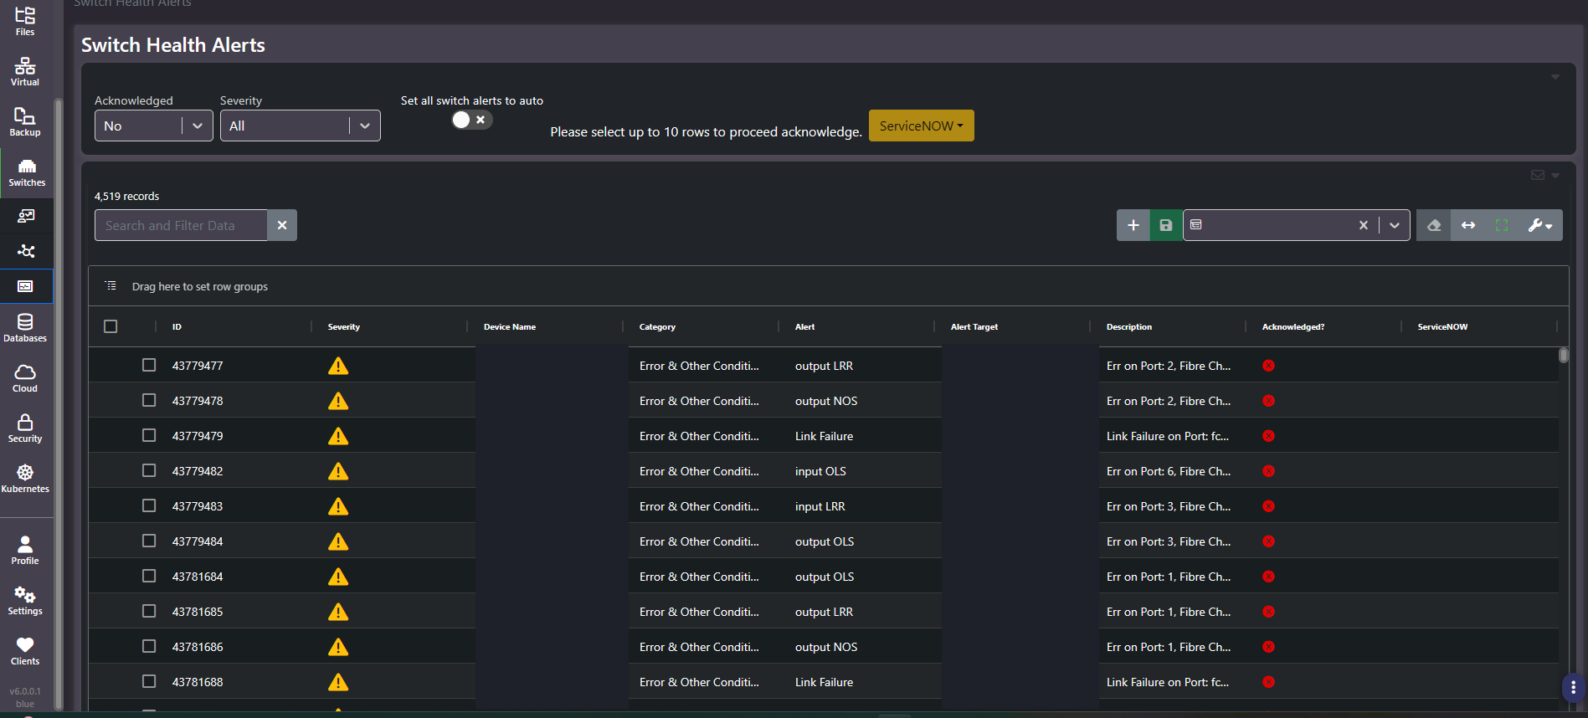Image resolution: width=1588 pixels, height=718 pixels.
Task: Open the Severity dropdown showing All
Action: point(301,126)
